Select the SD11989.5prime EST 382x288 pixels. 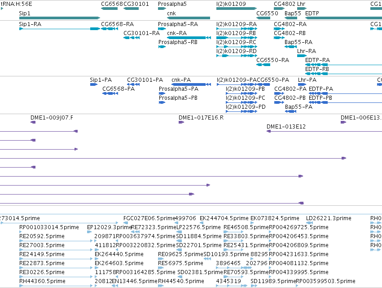[x=254, y=286]
